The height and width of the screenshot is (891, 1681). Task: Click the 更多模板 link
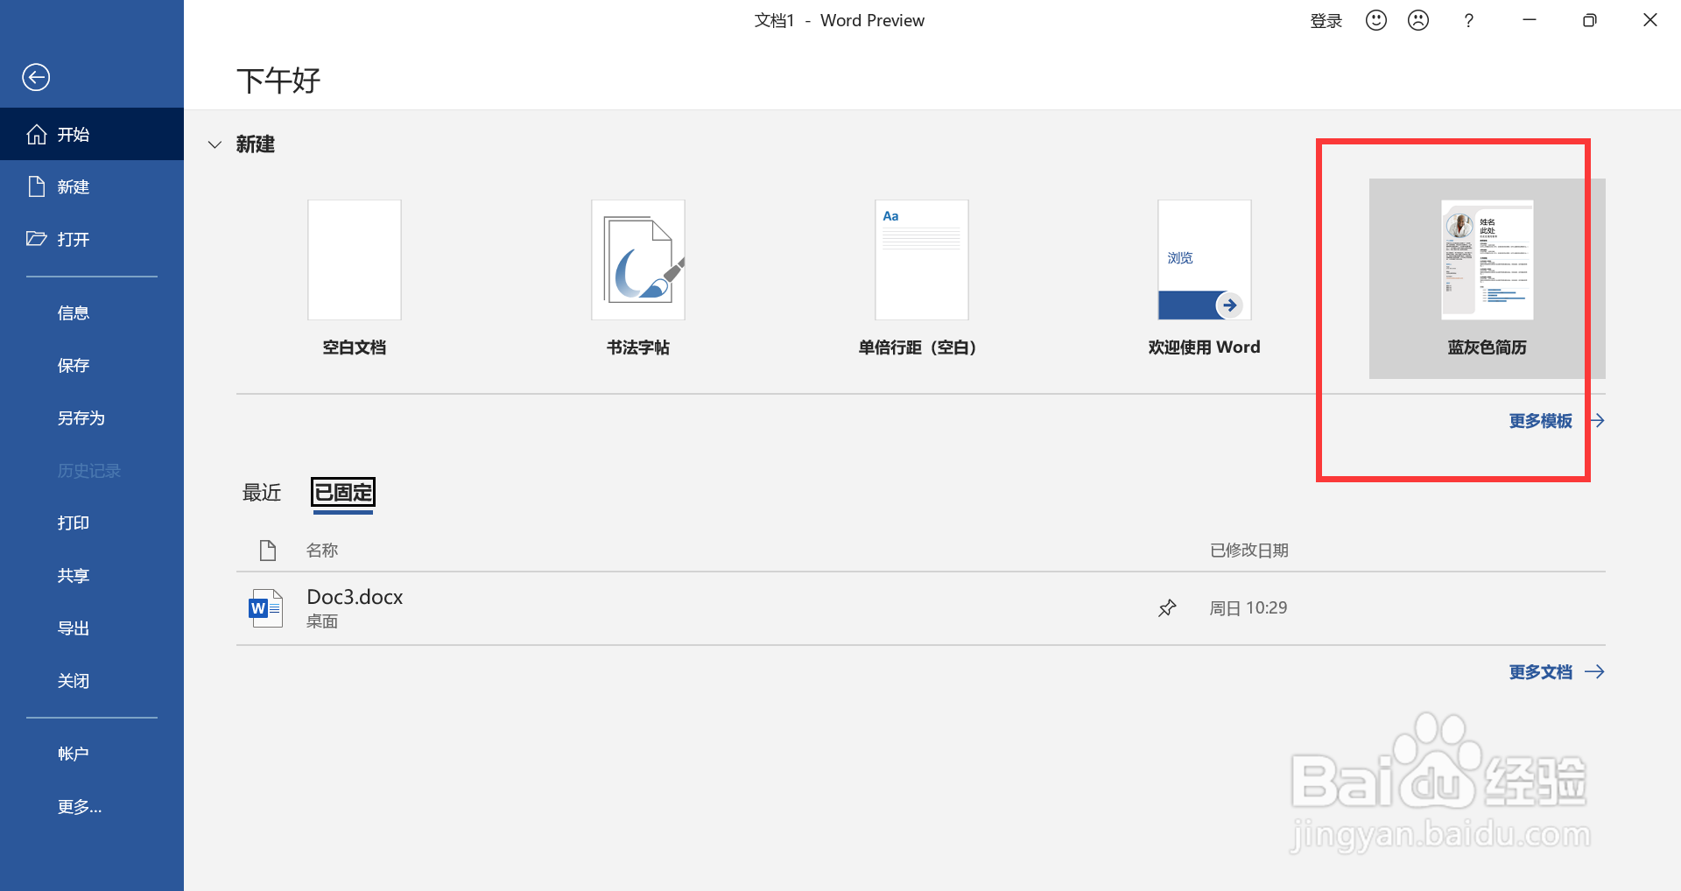(x=1540, y=421)
